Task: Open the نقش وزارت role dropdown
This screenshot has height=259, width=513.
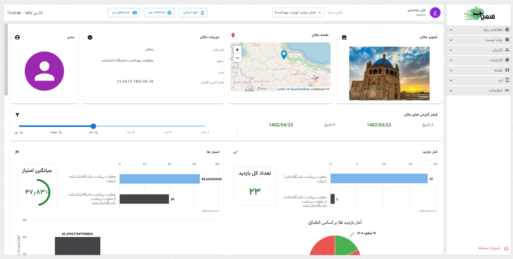Action: point(298,13)
